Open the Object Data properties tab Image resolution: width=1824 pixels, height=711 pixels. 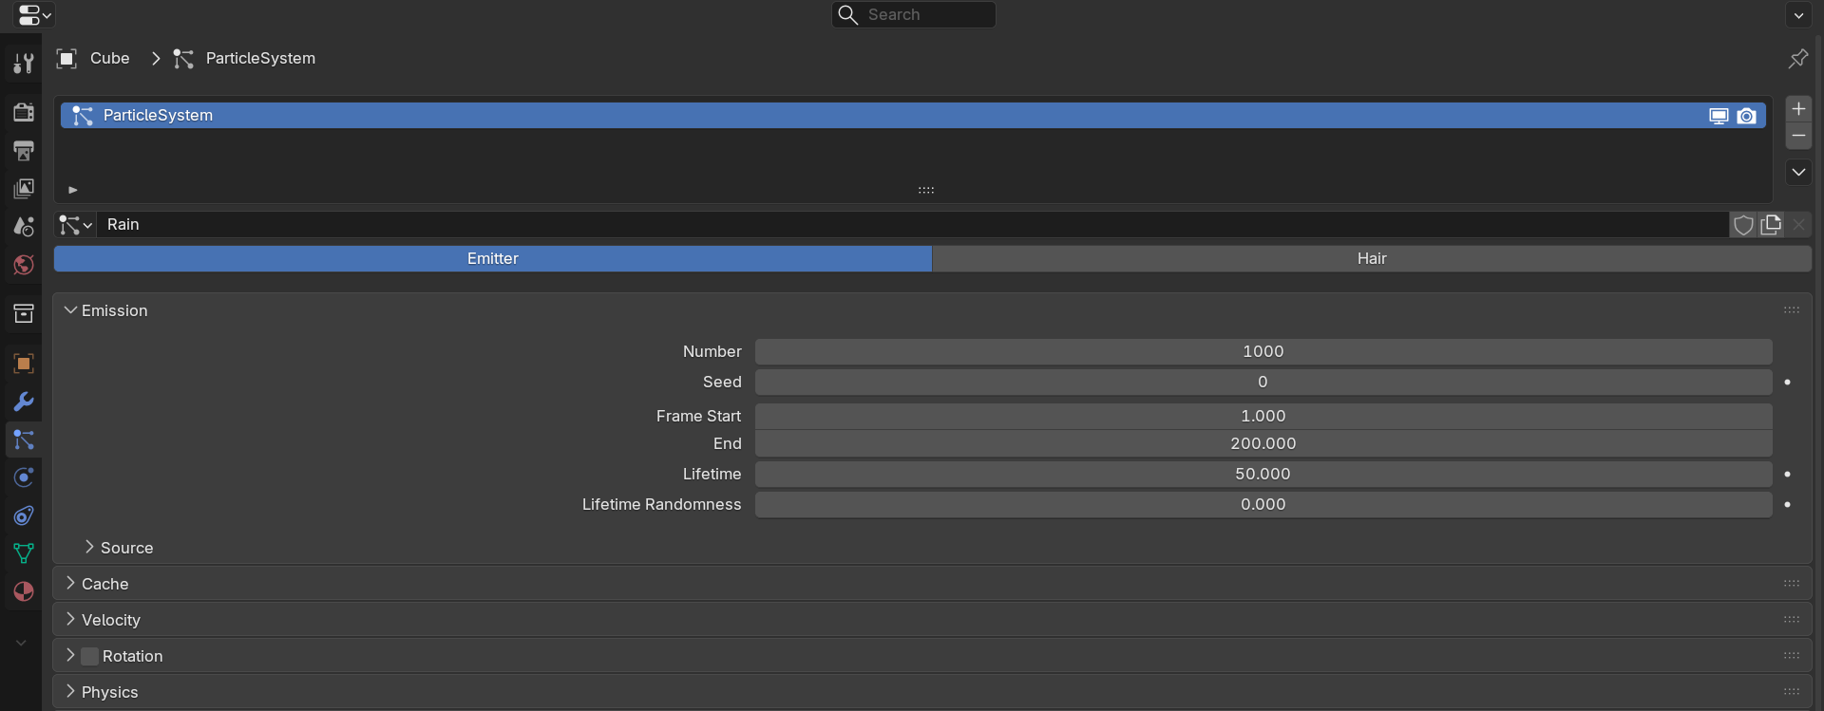(24, 553)
